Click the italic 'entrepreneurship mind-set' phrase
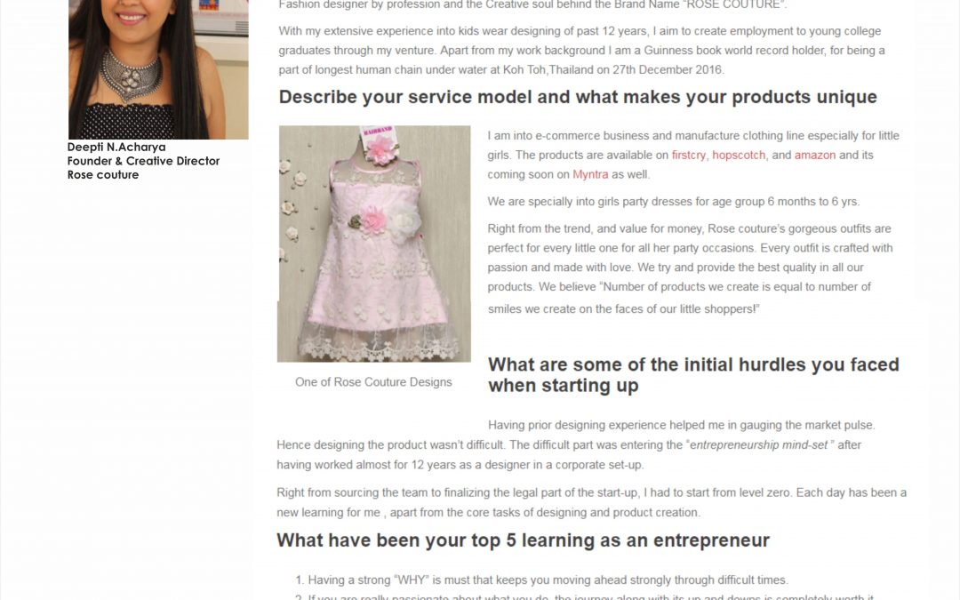 coord(759,445)
